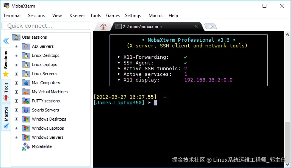This screenshot has width=291, height=168.
Task: Open the Home tab house icon
Action: tap(103, 27)
